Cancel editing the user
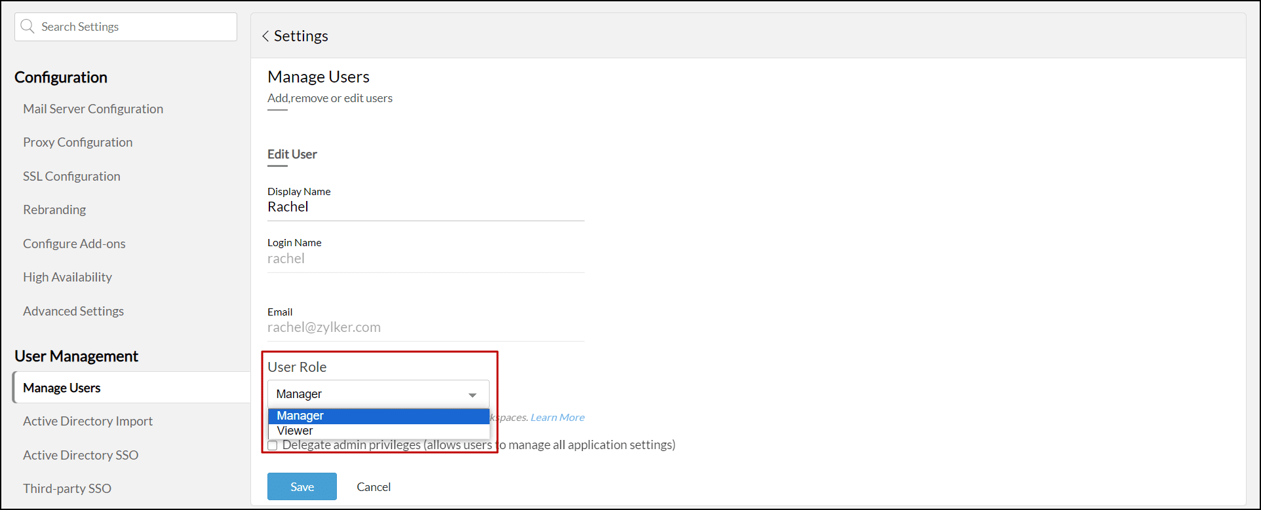The width and height of the screenshot is (1261, 510). [x=374, y=486]
